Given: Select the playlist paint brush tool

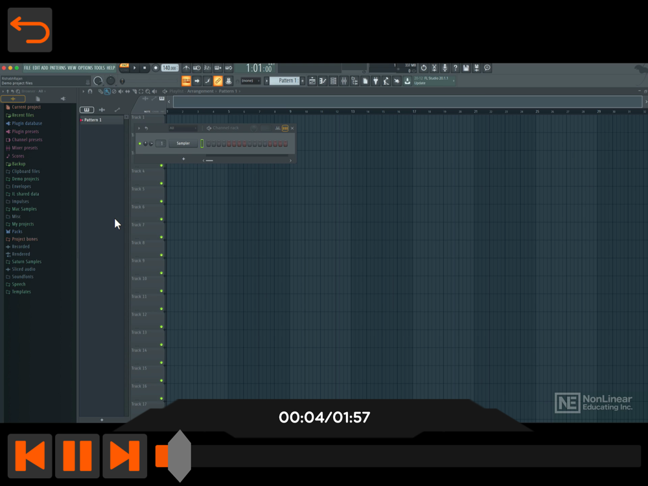Looking at the screenshot, I should [107, 91].
